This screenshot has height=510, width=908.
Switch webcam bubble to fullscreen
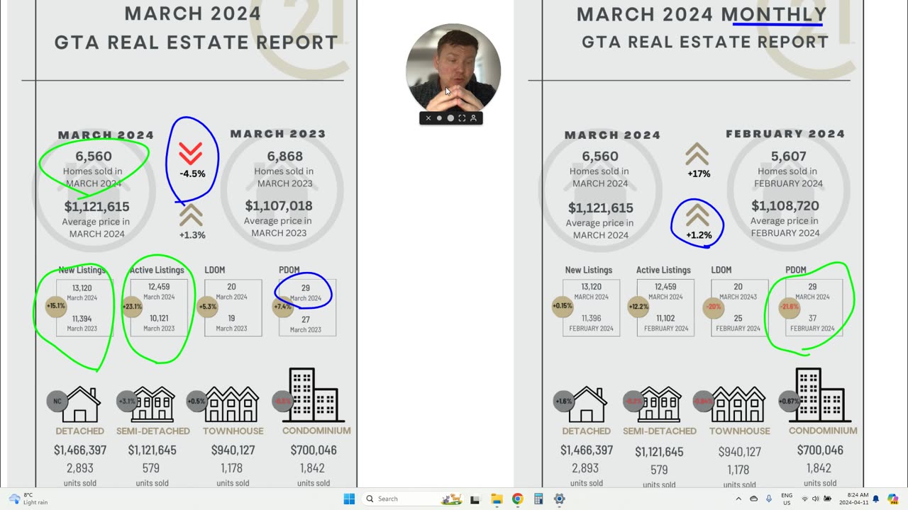click(x=462, y=118)
